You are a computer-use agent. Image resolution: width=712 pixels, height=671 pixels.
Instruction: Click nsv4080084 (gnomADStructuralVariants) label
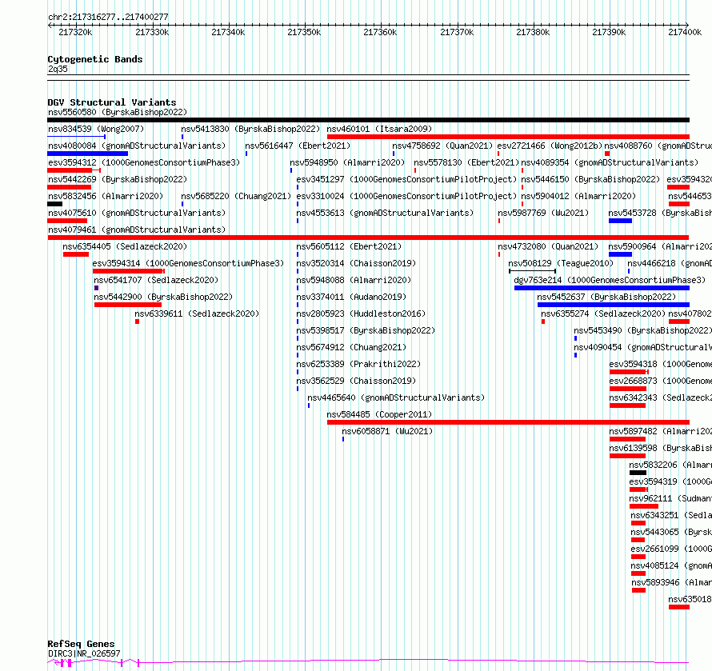137,146
